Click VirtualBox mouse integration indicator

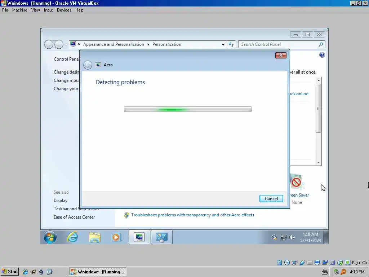tap(340, 263)
